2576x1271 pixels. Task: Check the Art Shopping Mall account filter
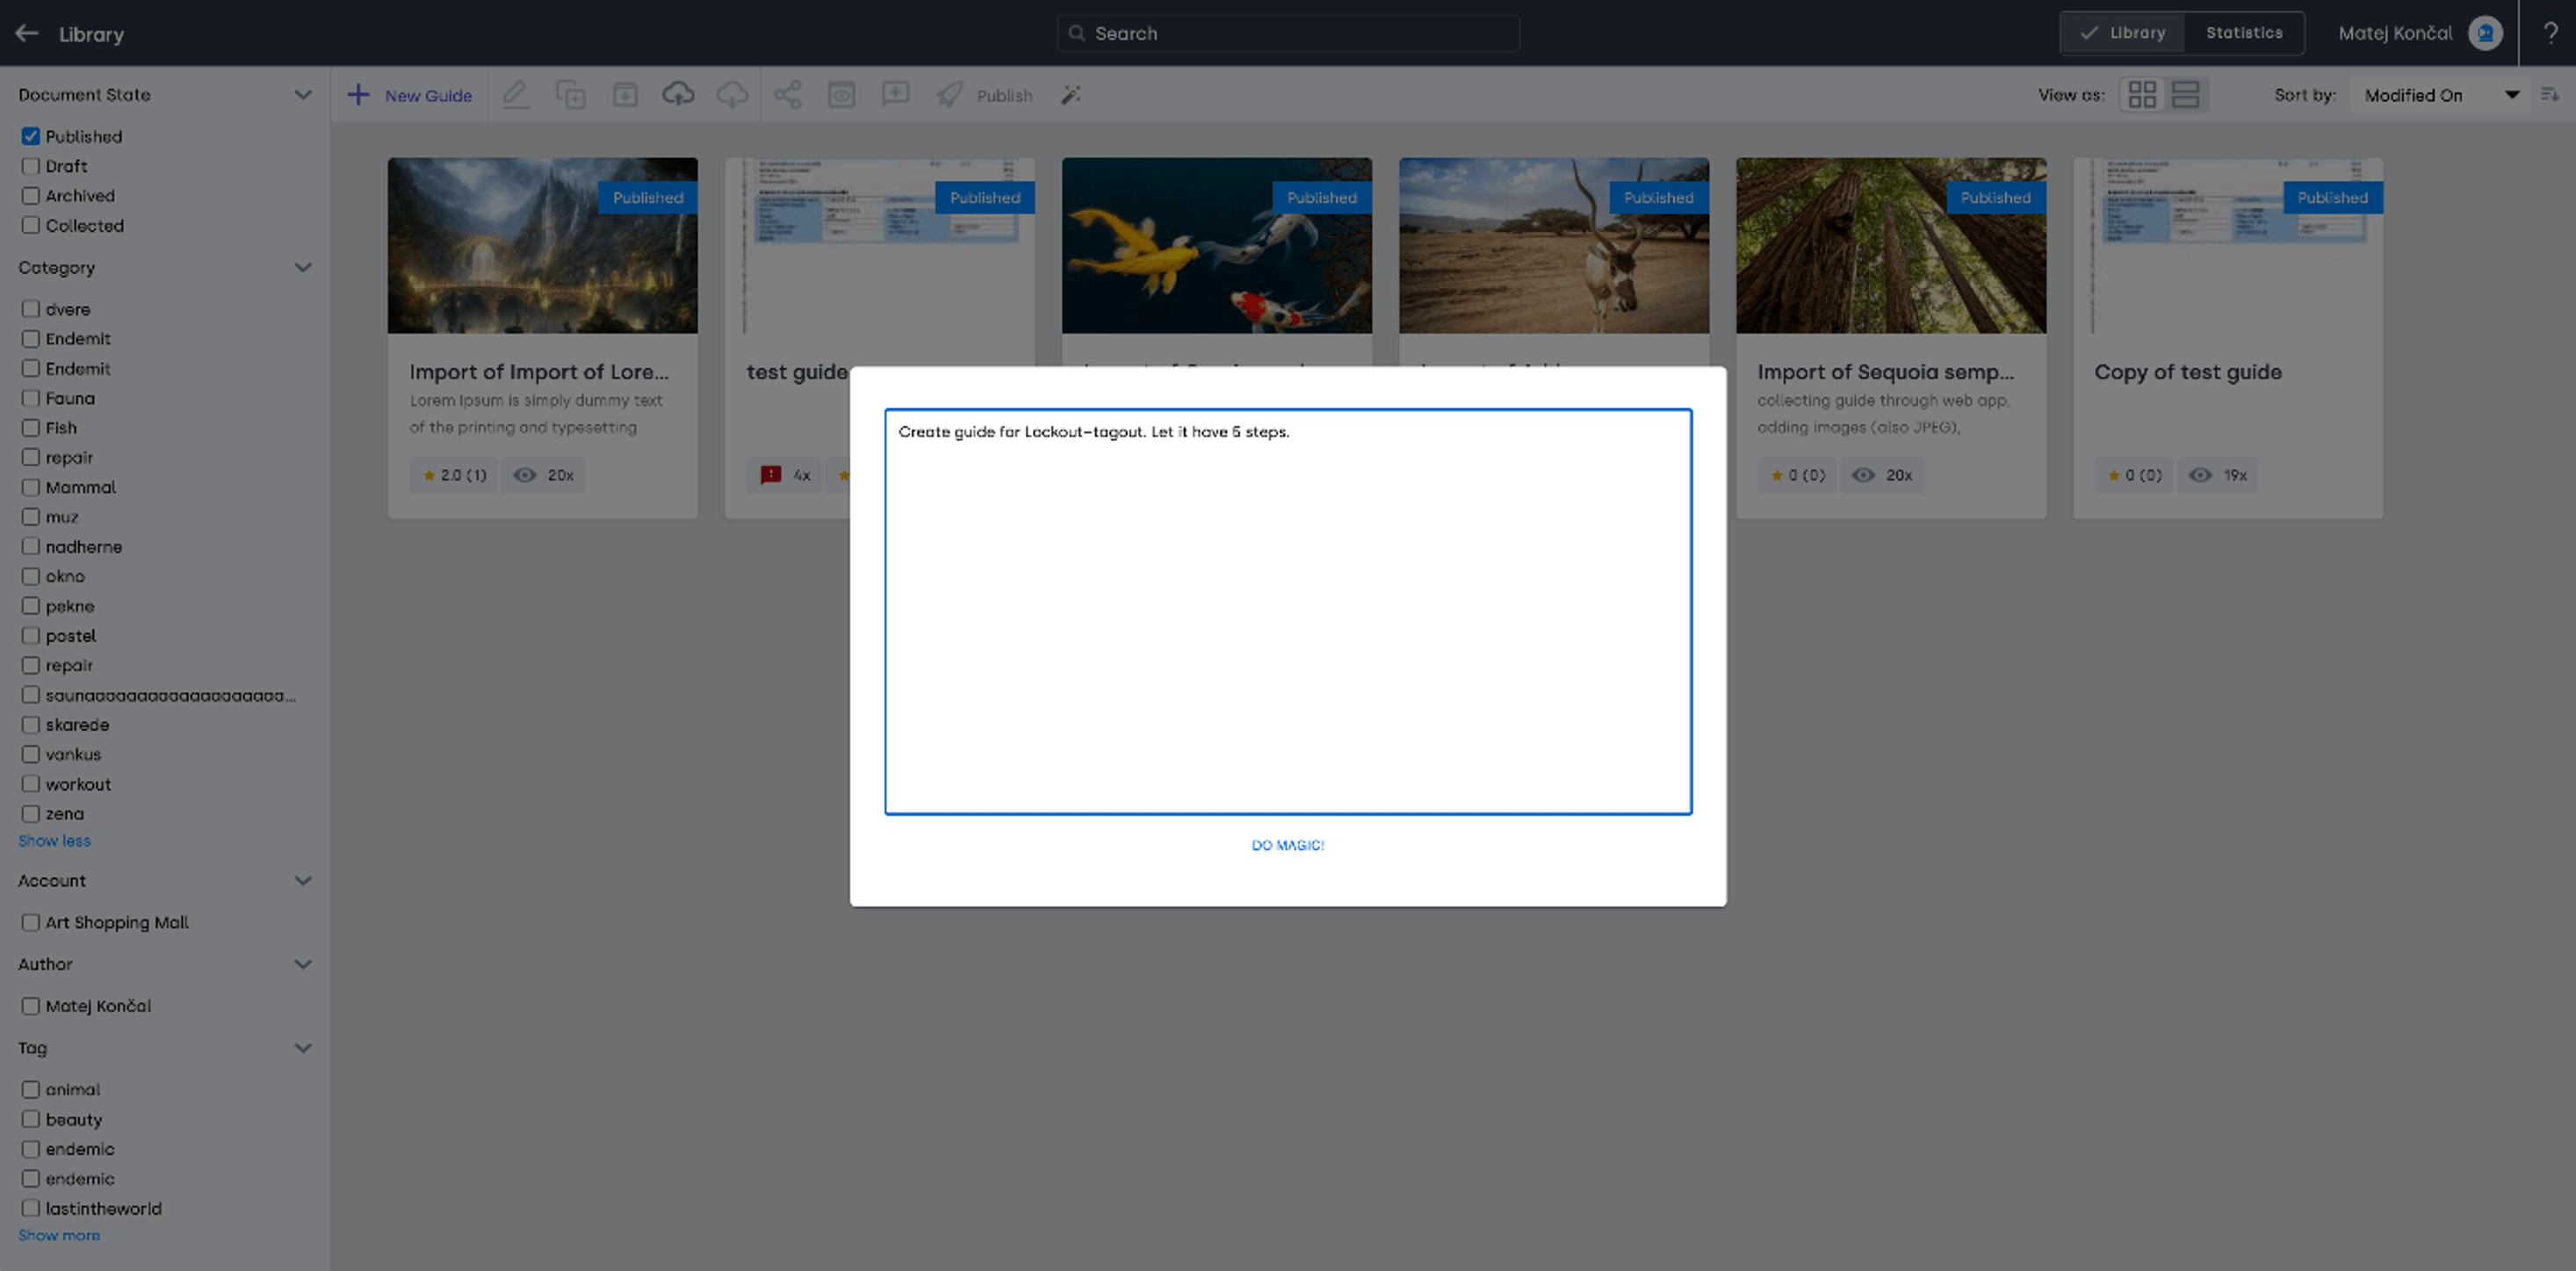pos(31,922)
